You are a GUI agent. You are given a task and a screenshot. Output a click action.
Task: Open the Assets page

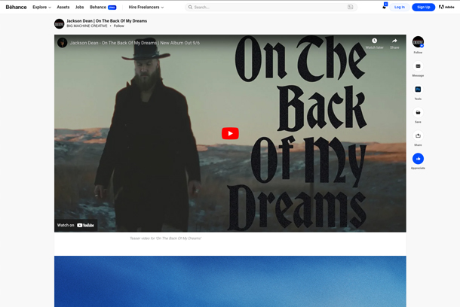(x=63, y=7)
